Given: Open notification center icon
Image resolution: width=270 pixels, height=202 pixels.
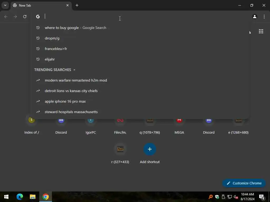Looking at the screenshot, I should [x=262, y=197].
